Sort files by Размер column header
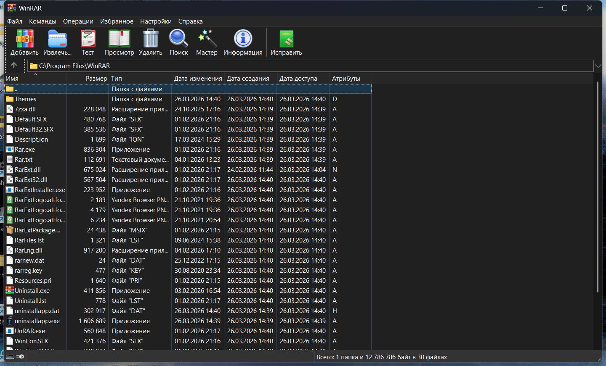 96,79
